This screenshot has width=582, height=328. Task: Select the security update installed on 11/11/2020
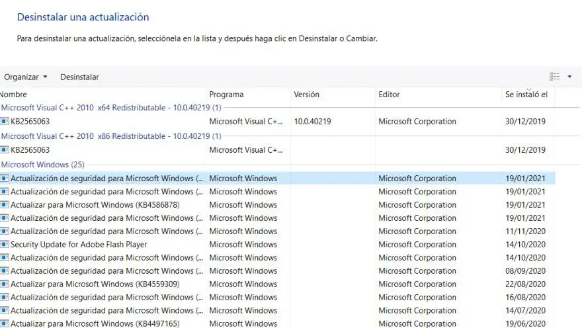[106, 231]
